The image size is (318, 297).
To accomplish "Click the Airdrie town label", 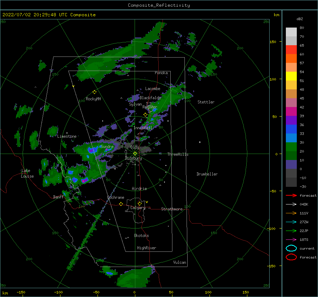I will (x=139, y=189).
